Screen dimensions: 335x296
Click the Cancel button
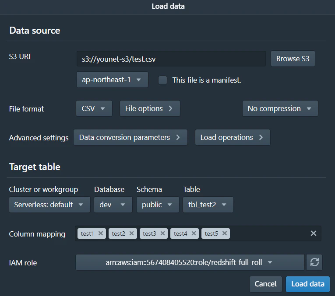point(265,284)
